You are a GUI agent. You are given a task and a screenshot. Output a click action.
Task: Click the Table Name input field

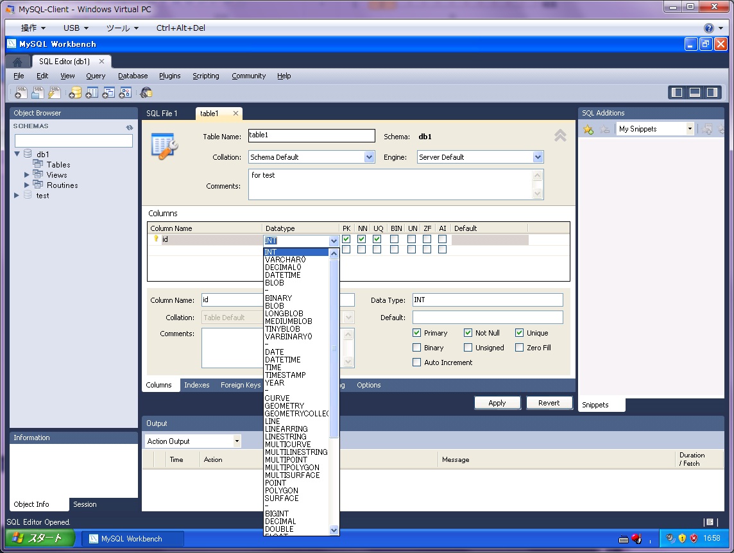pos(312,136)
